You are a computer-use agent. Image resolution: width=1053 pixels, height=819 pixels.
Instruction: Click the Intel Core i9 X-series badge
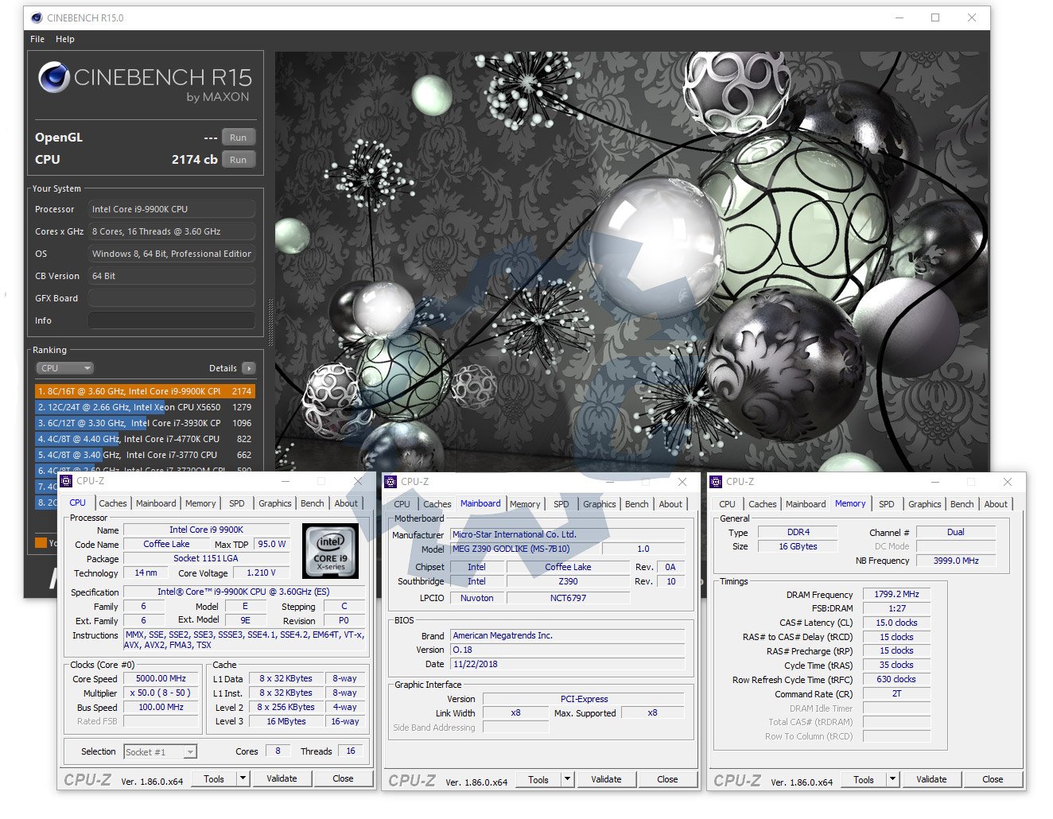click(331, 550)
